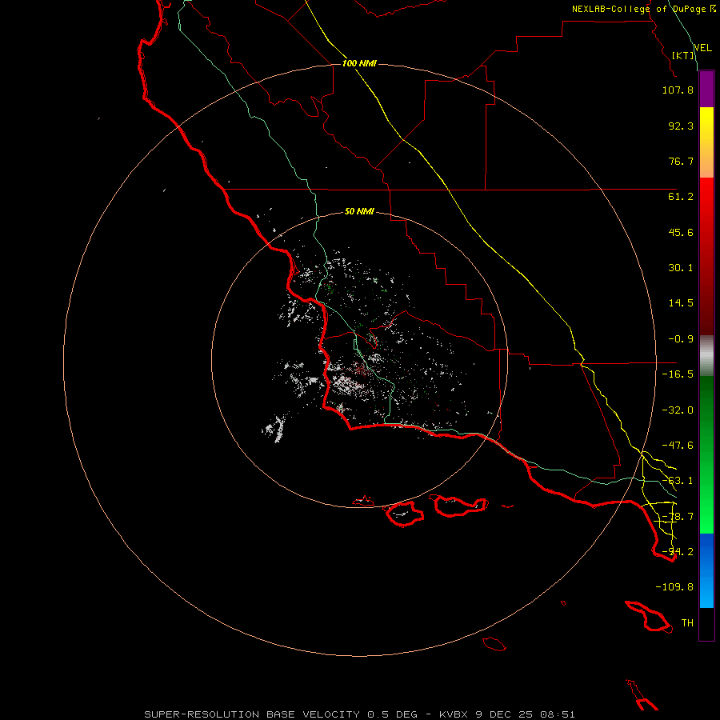Click the purple segment of velocity color bar

click(x=706, y=89)
